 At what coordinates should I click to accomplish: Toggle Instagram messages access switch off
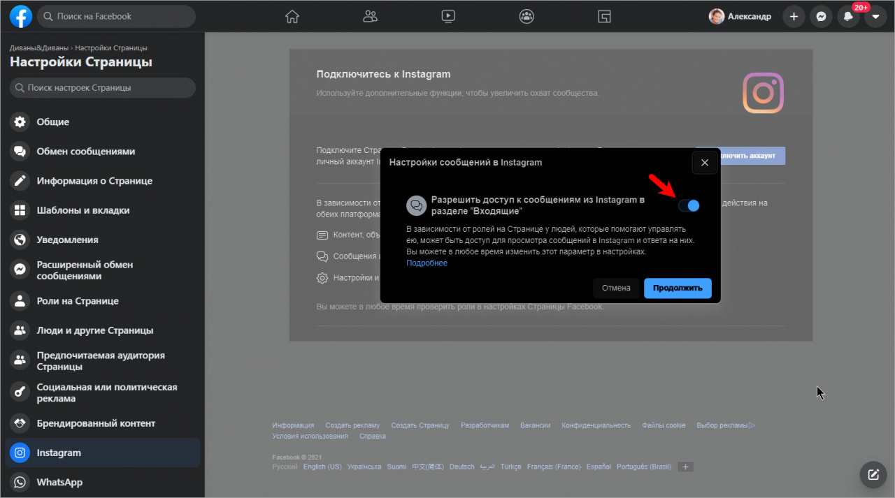click(689, 205)
